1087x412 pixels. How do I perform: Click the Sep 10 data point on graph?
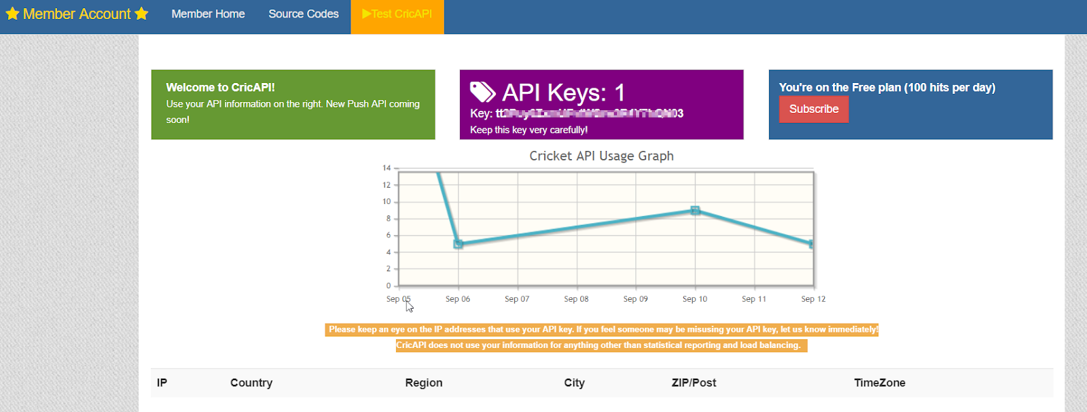(695, 211)
